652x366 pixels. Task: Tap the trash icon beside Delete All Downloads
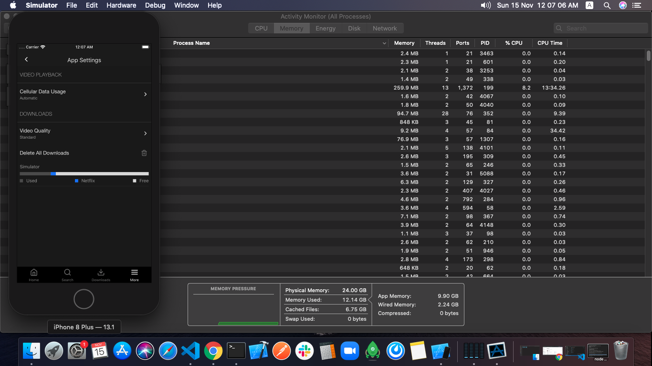(x=144, y=153)
